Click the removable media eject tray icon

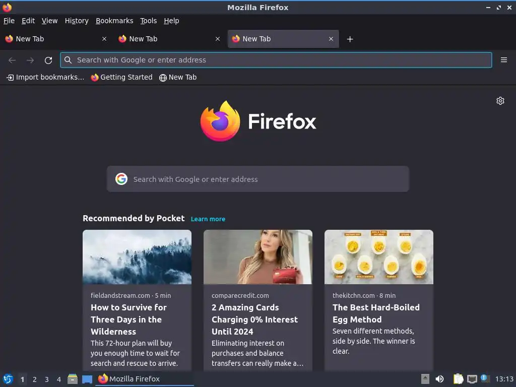425,379
